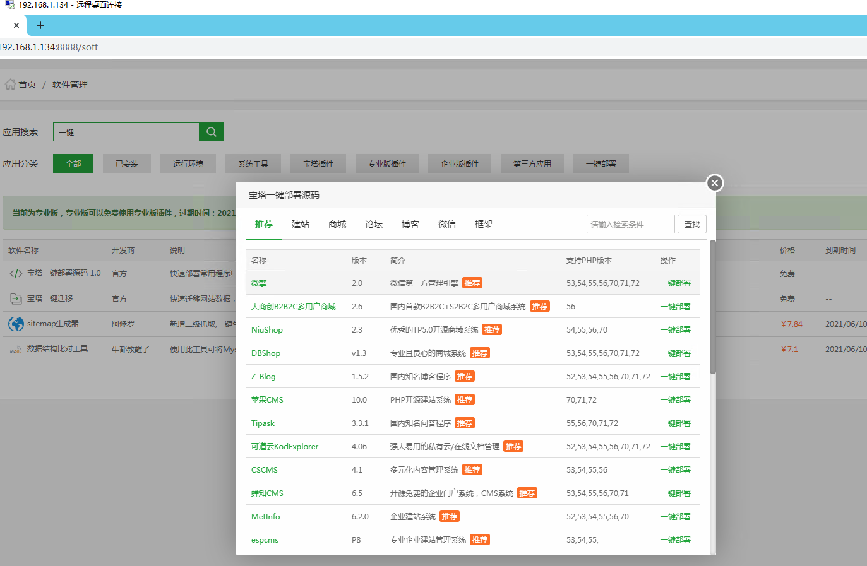Open the CSCMS name link
This screenshot has width=867, height=566.
tap(265, 470)
